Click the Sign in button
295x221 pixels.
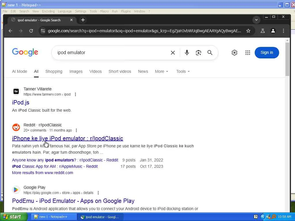pos(266,53)
